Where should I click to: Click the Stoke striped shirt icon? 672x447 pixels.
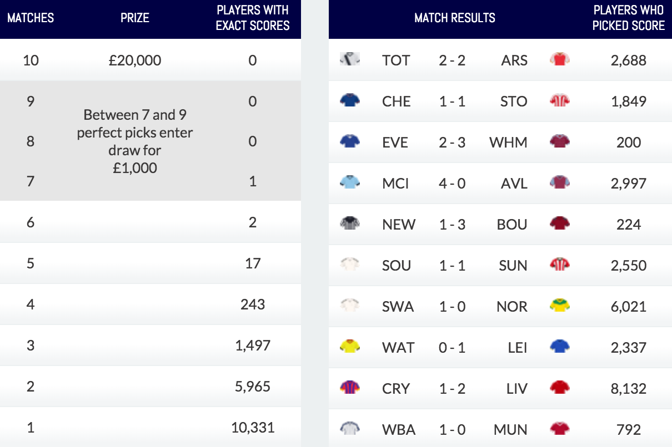pyautogui.click(x=560, y=100)
